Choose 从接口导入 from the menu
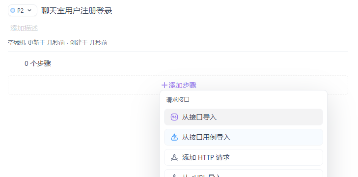The image size is (358, 177). coord(244,117)
